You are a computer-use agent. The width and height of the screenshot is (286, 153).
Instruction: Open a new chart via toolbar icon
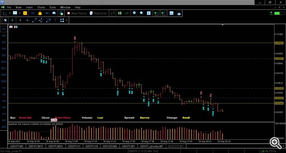[x=5, y=13]
